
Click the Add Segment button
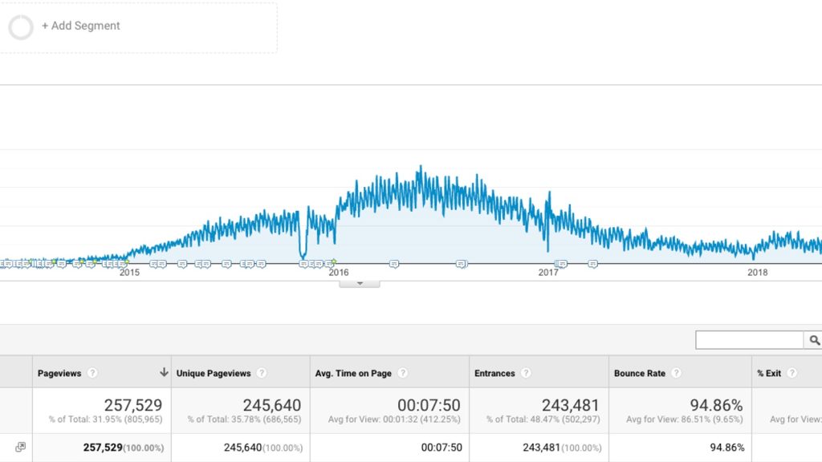point(80,26)
